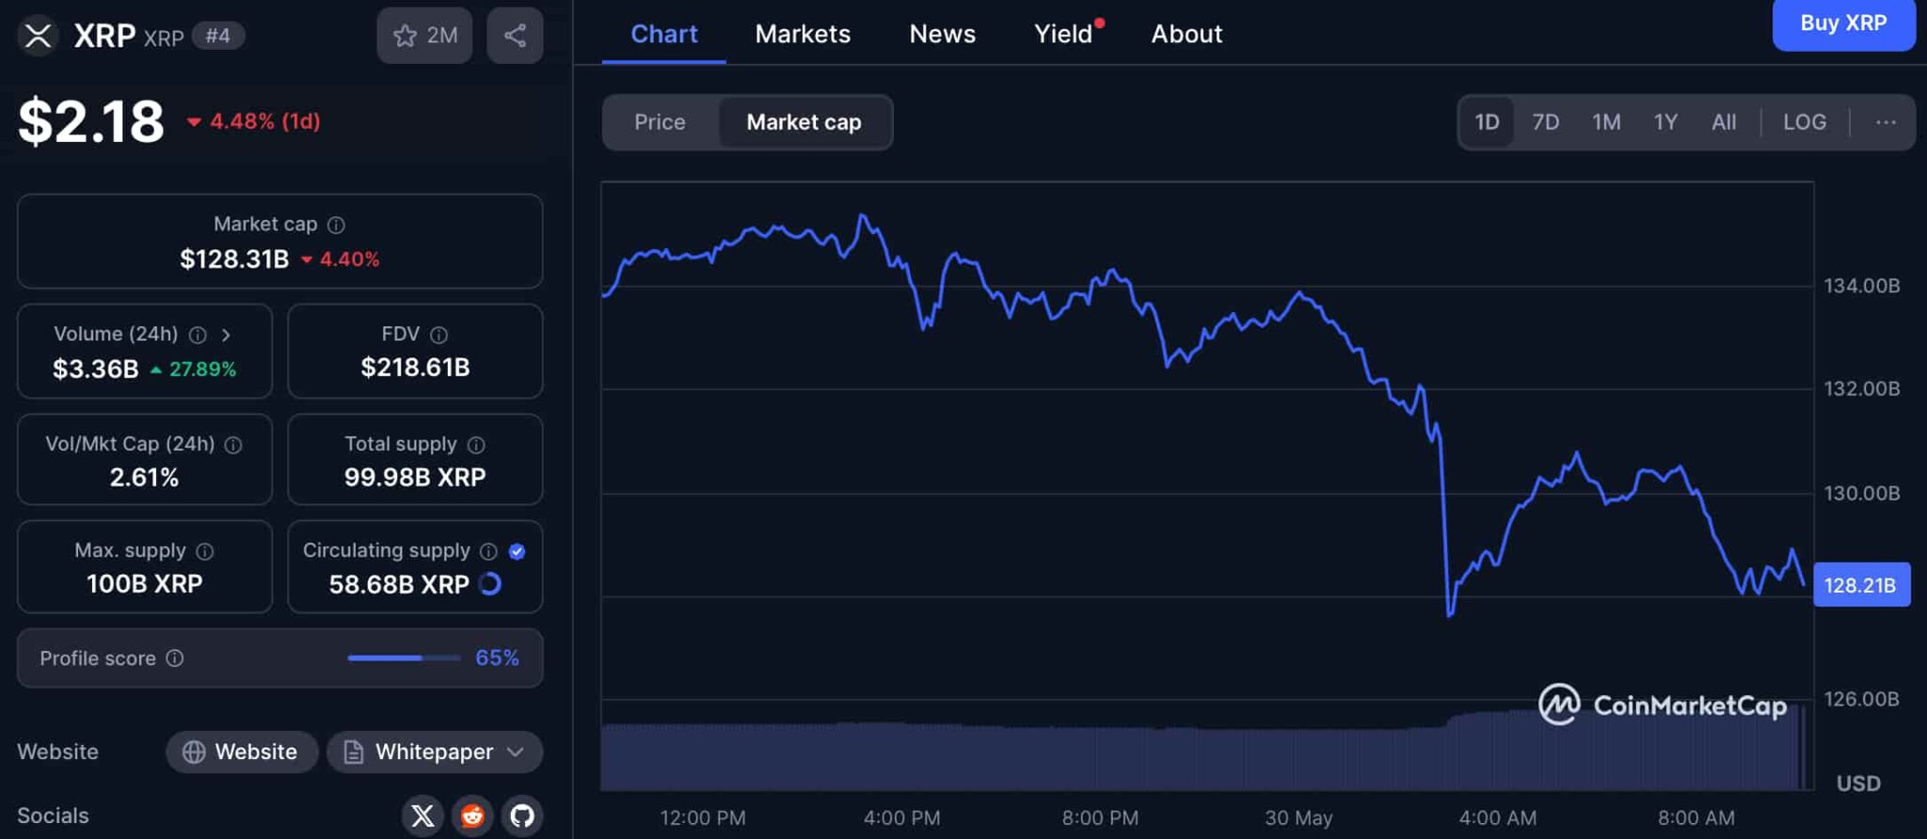This screenshot has width=1927, height=839.
Task: Switch to the Markets tab
Action: point(803,34)
